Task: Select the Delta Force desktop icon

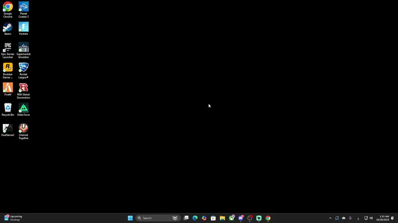Action: 23,110
